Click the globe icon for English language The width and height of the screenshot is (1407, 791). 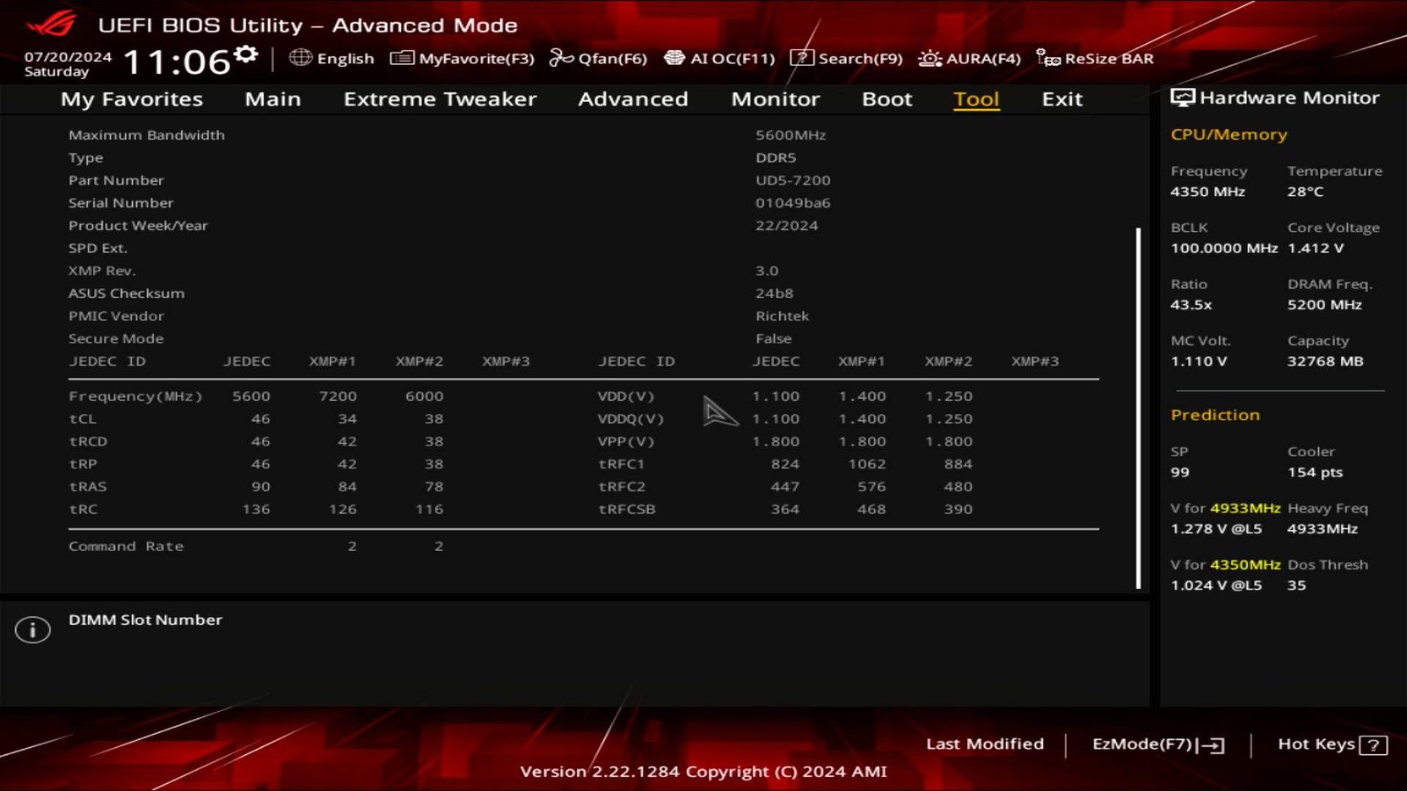[301, 58]
